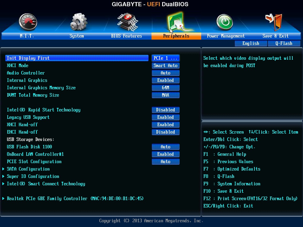The height and width of the screenshot is (227, 303).
Task: Click the M.I.T. speedometer icon
Action: [x=28, y=22]
